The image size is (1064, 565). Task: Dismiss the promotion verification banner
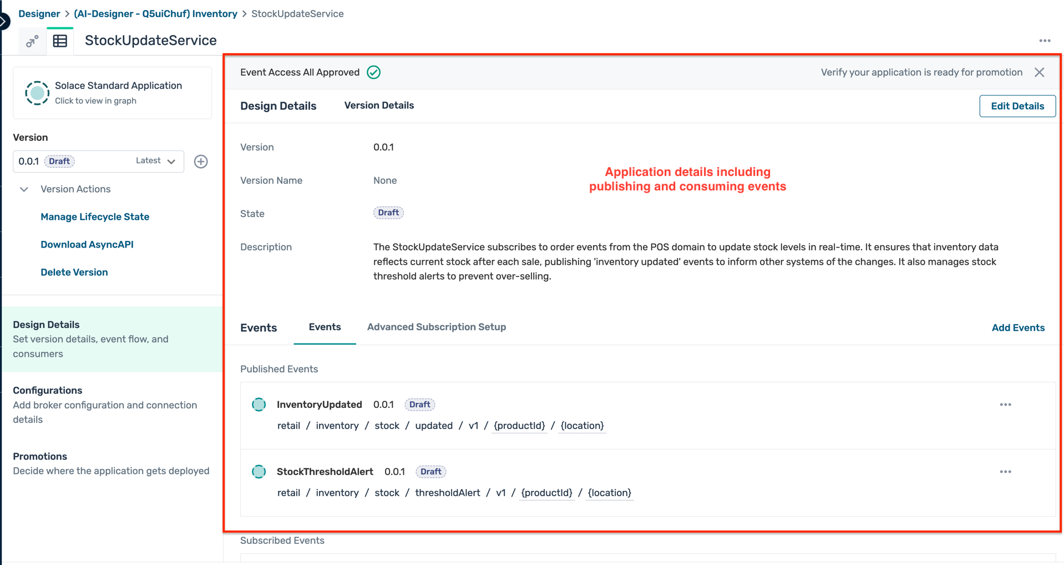tap(1039, 73)
